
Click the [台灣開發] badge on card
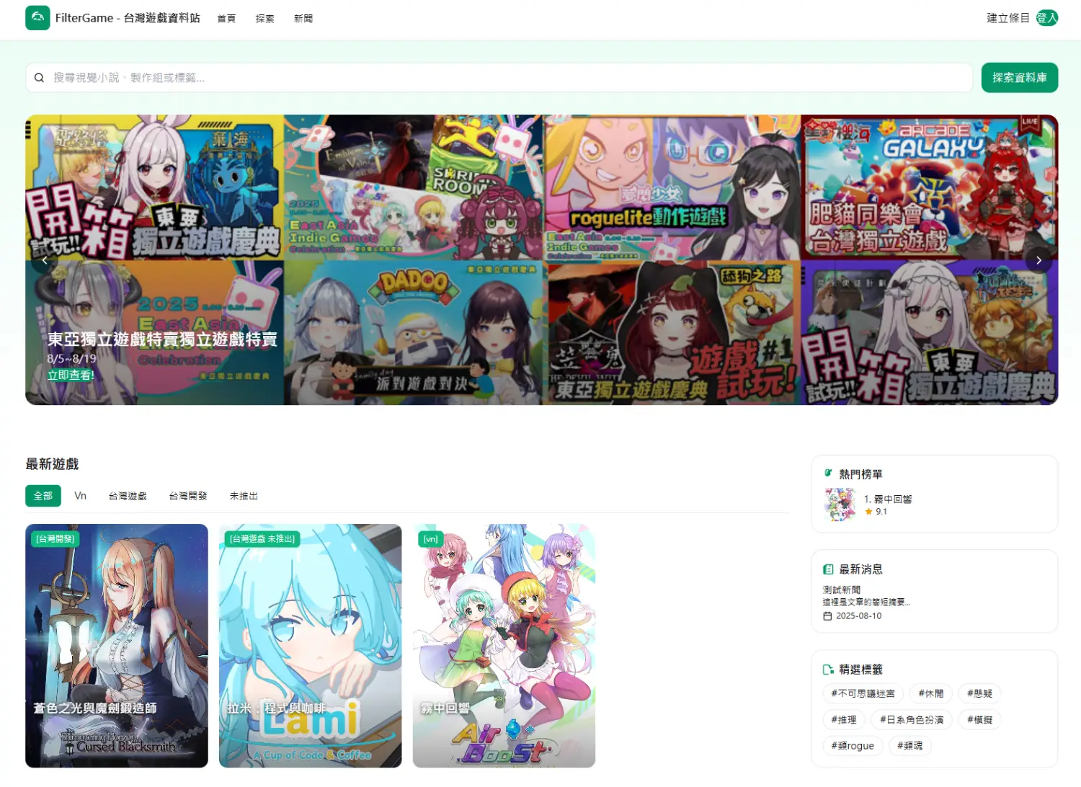click(55, 539)
